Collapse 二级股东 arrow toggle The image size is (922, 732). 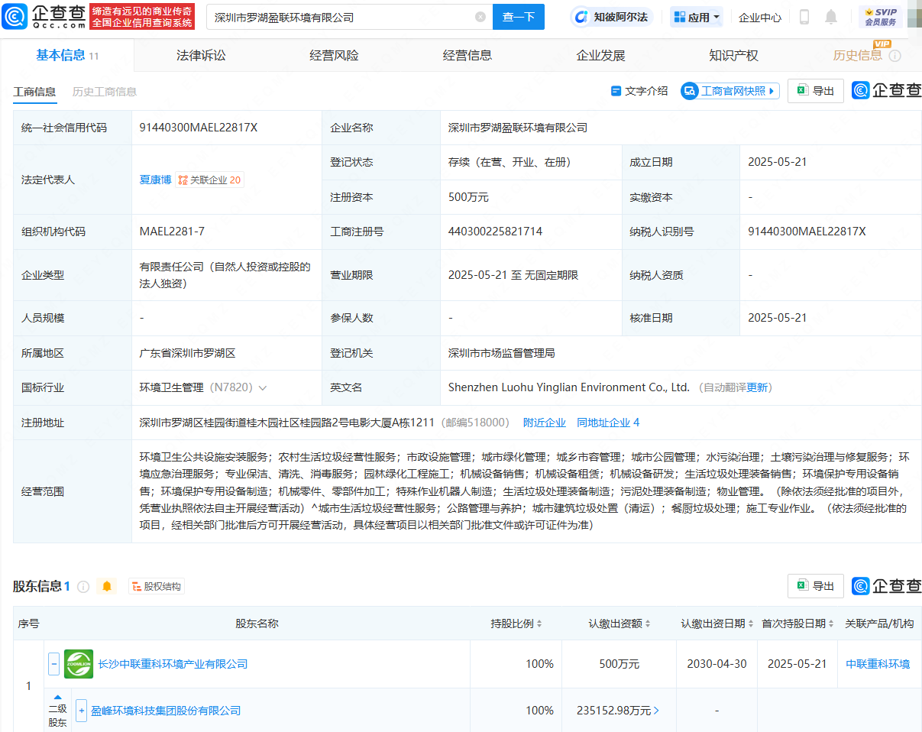[57, 697]
